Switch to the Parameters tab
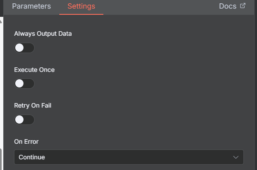 pos(31,6)
